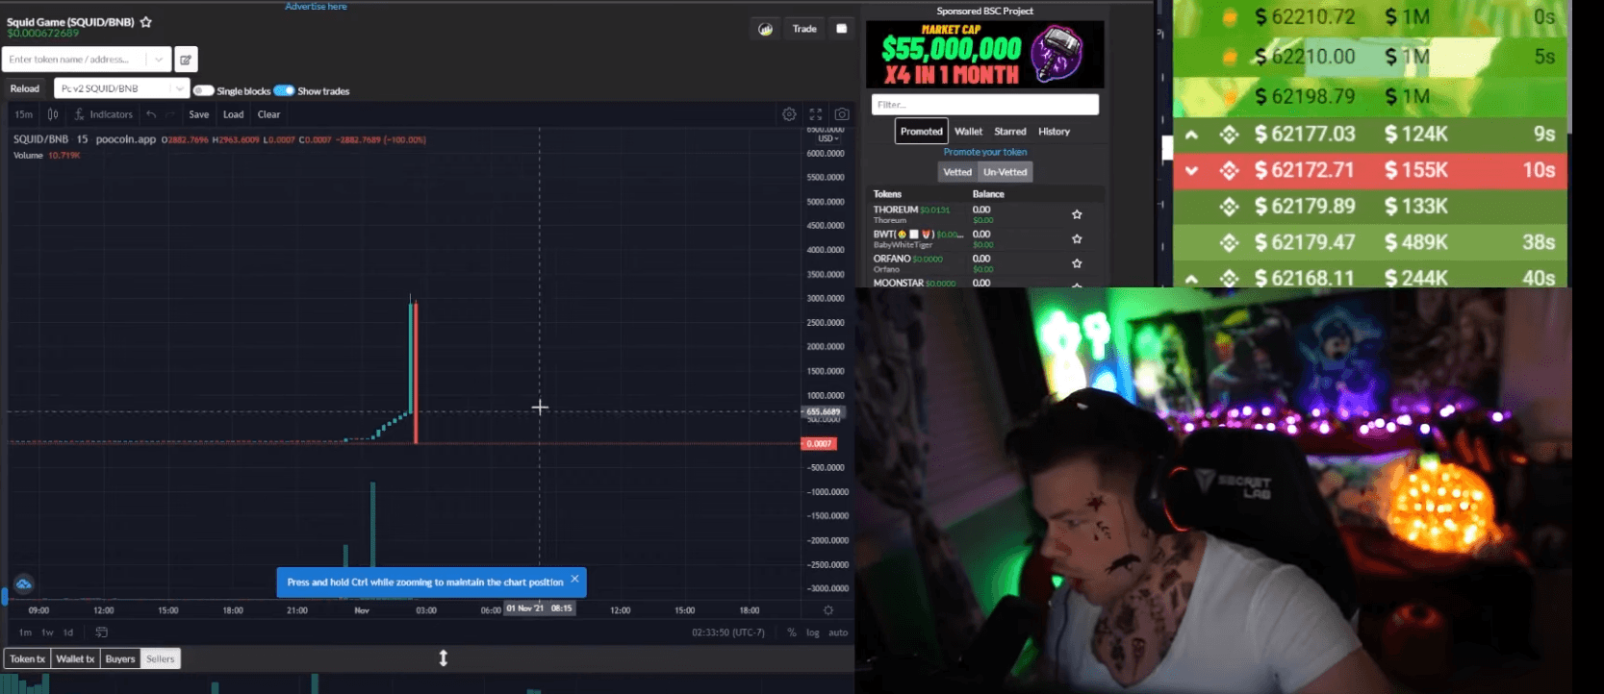Viewport: 1604px width, 694px height.
Task: Expand the up chevron on $62168.11 row
Action: point(1191,279)
